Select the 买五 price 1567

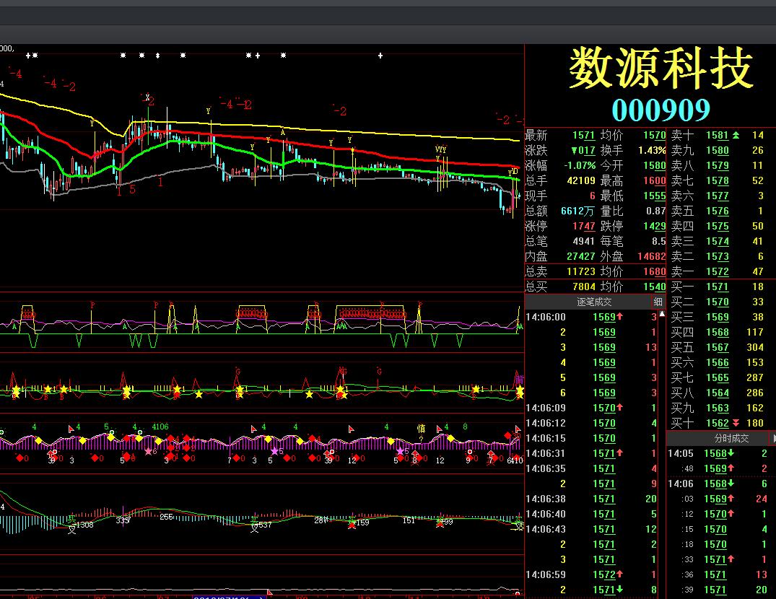[718, 347]
